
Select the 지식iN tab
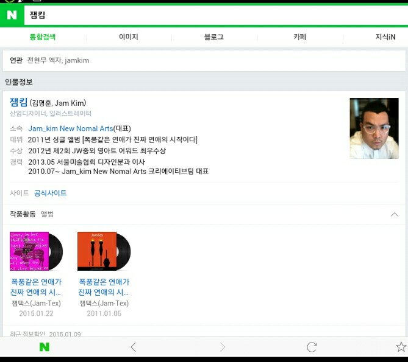tap(385, 37)
